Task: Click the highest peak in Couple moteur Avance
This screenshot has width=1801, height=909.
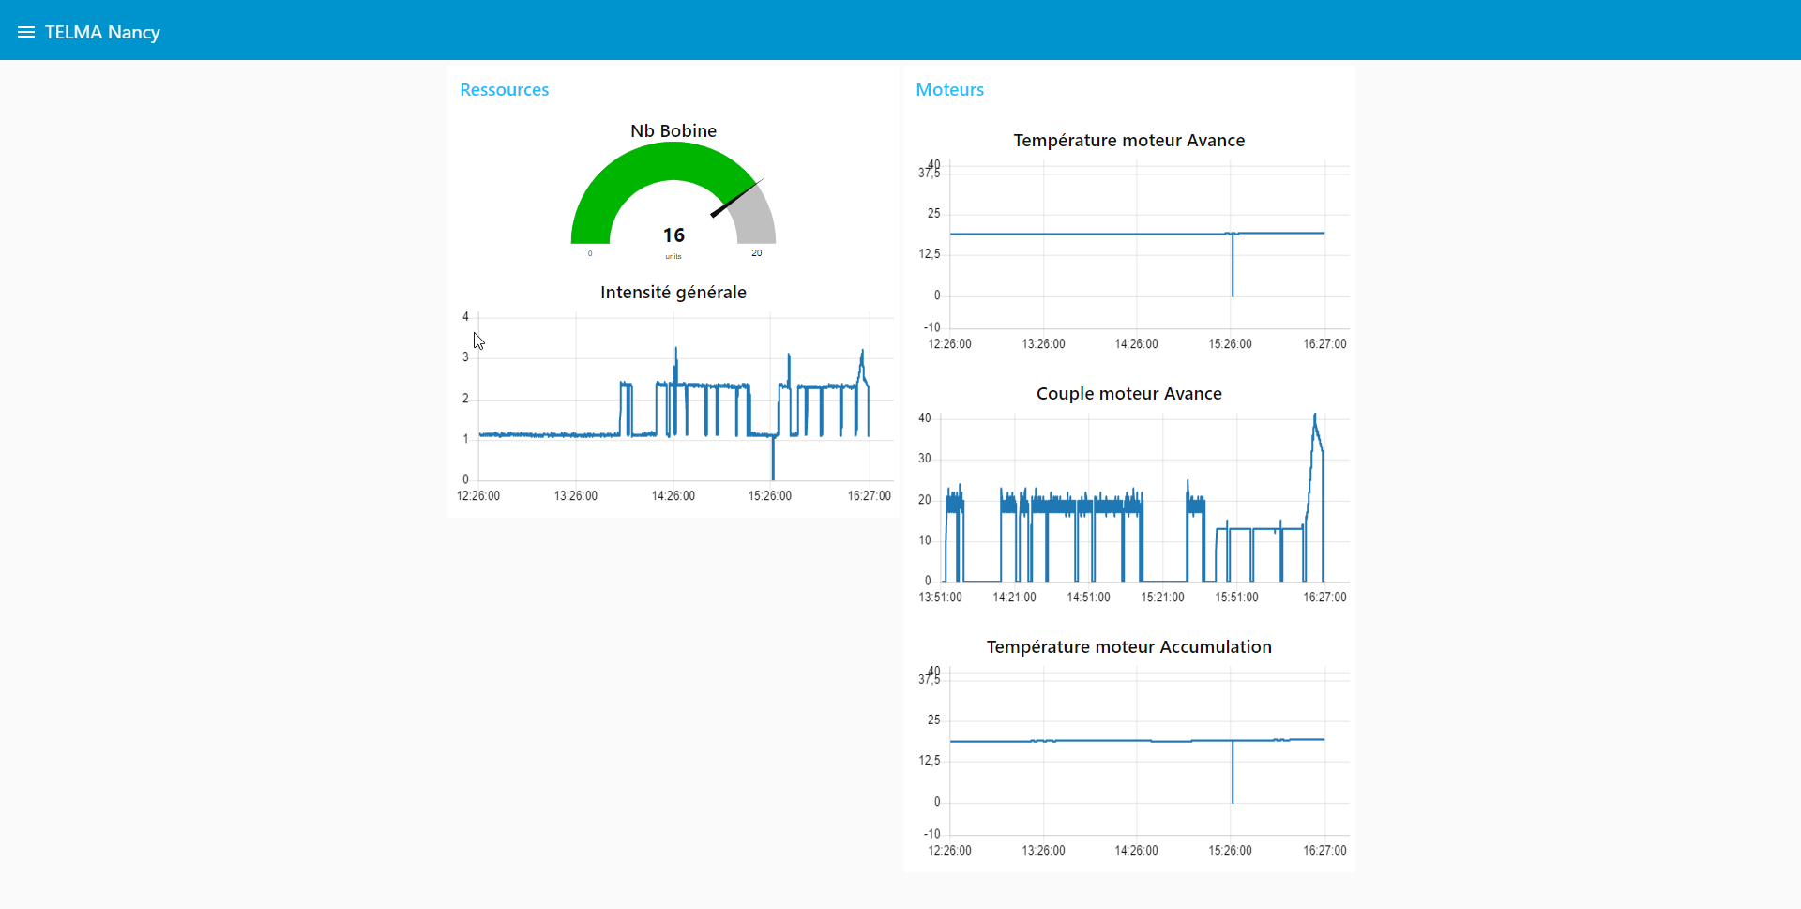Action: 1314,416
